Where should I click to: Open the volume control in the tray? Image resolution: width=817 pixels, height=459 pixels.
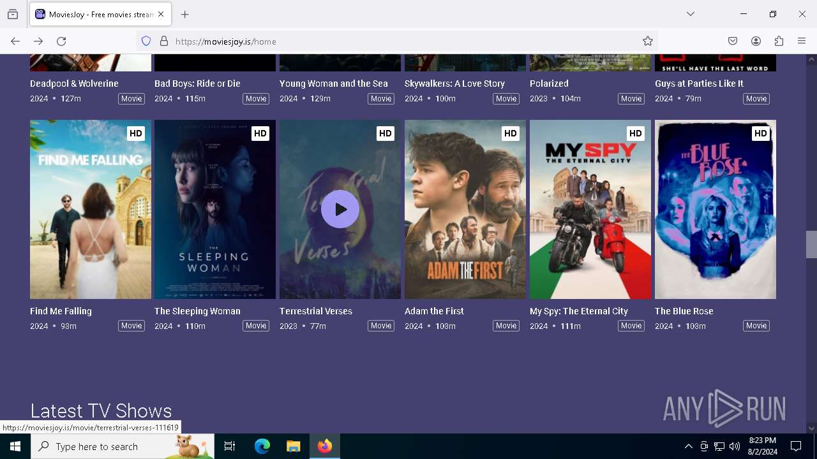click(735, 446)
